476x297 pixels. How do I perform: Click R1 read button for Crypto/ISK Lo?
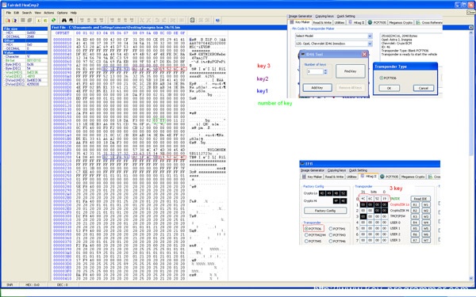point(415,205)
